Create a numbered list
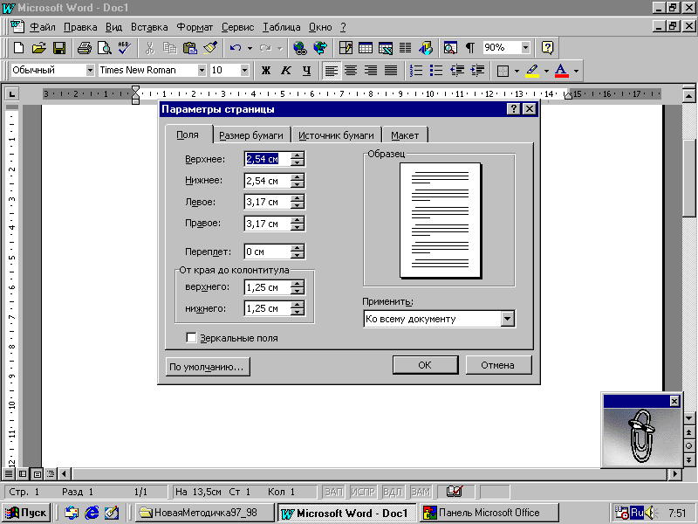The width and height of the screenshot is (698, 524). point(416,71)
